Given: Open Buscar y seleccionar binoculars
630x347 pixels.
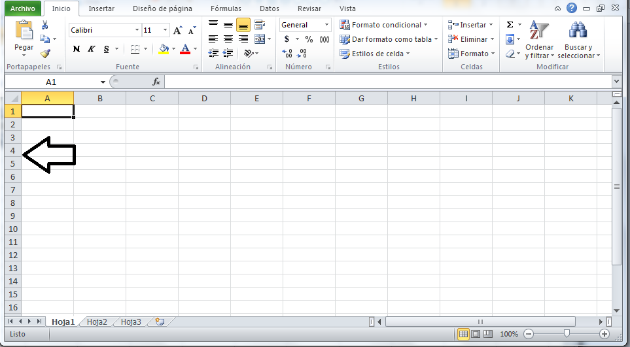Looking at the screenshot, I should click(578, 31).
